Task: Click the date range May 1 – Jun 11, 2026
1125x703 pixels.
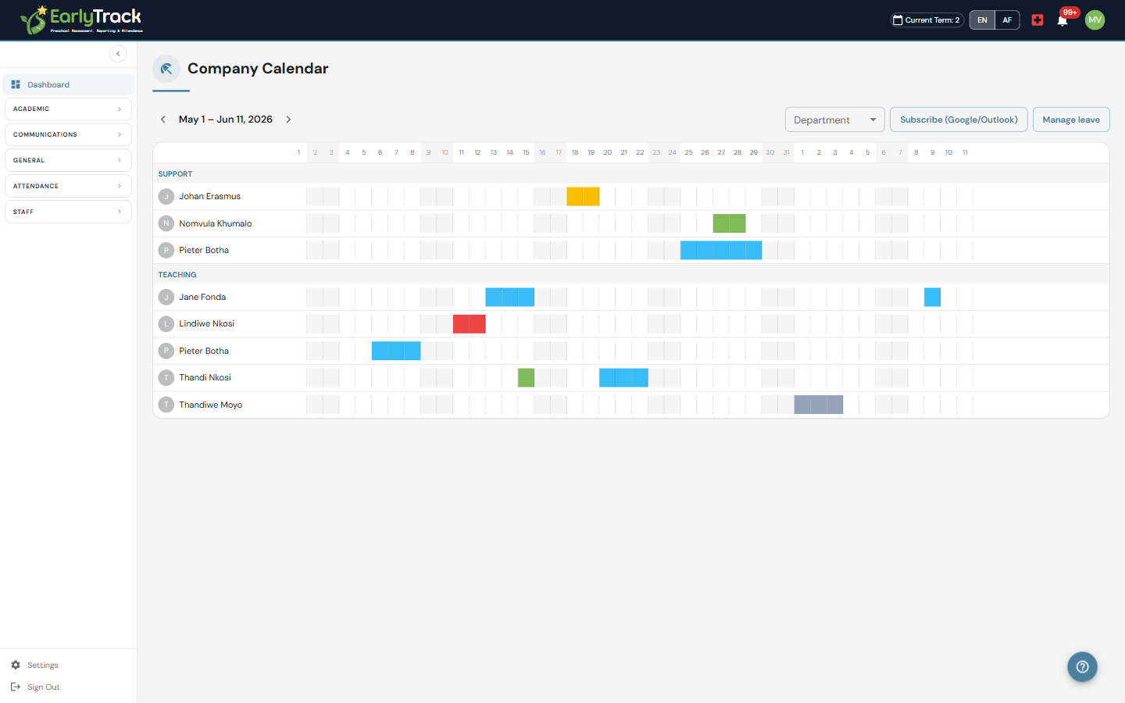Action: click(226, 120)
